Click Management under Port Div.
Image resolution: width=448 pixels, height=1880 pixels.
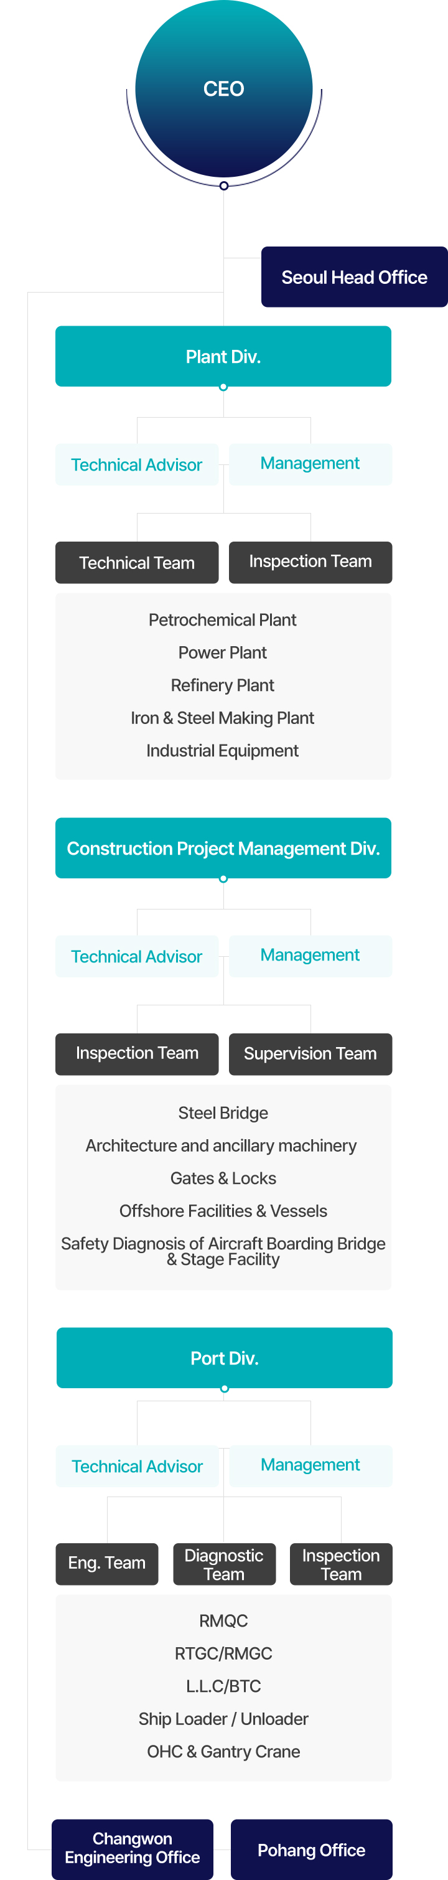(311, 1465)
